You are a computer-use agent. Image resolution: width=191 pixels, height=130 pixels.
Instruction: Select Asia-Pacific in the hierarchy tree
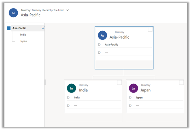tap(19, 28)
